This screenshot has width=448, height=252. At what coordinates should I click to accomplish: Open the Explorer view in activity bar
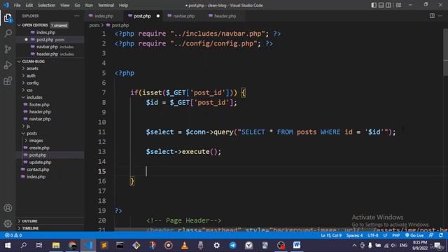point(8,18)
